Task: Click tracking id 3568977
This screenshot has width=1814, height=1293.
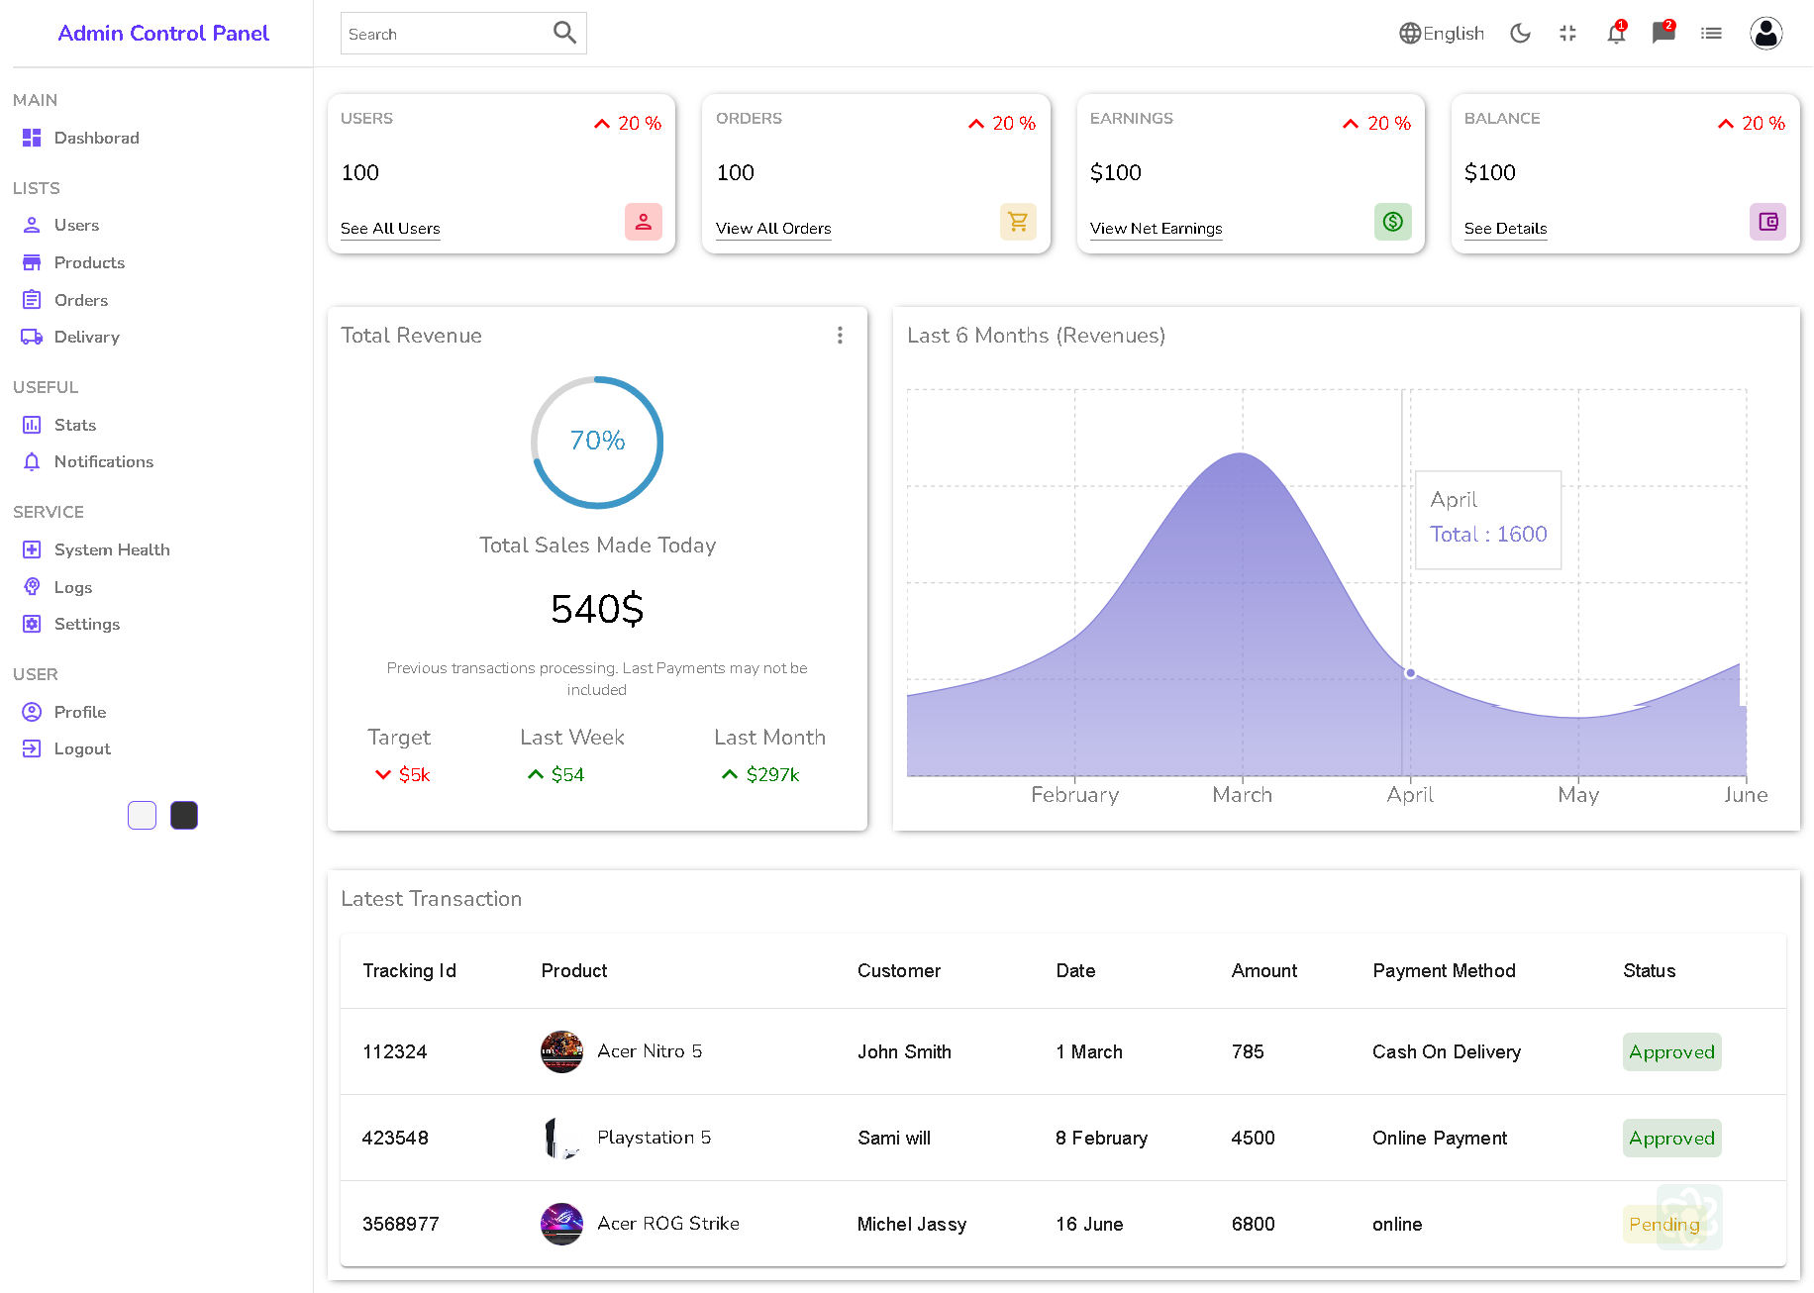Action: (x=400, y=1224)
